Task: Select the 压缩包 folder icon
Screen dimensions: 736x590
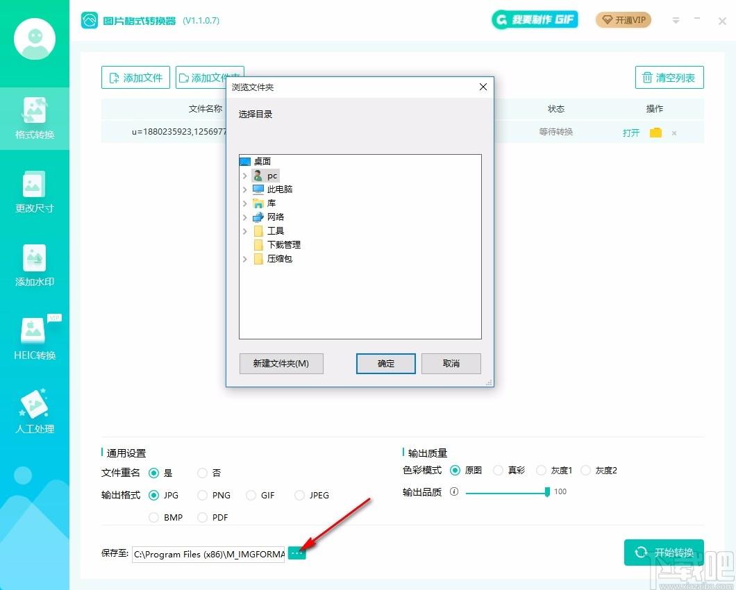Action: (x=258, y=259)
